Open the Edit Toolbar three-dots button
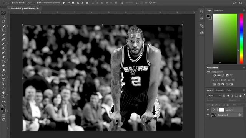The width and height of the screenshot is (246, 138). [3, 101]
